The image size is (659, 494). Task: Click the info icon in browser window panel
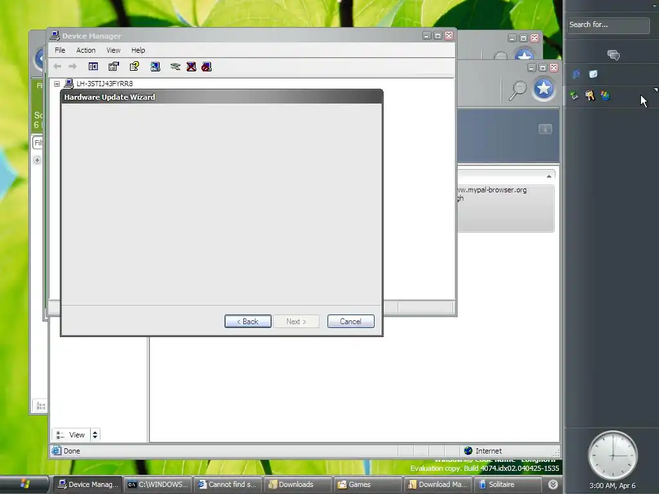pyautogui.click(x=545, y=129)
